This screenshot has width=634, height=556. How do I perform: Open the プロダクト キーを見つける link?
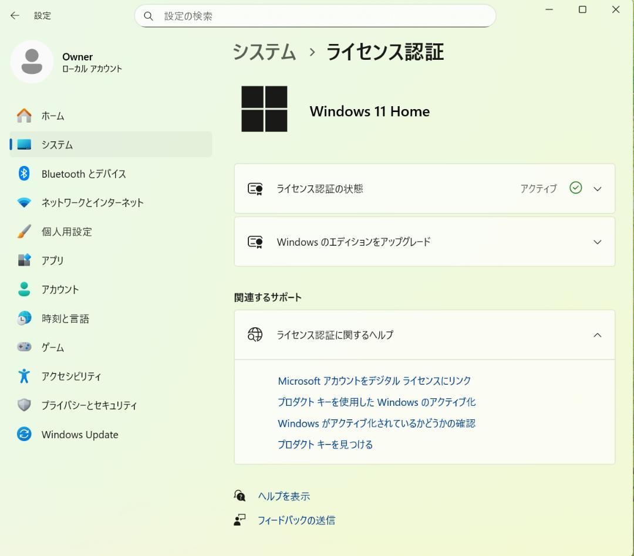pos(325,445)
